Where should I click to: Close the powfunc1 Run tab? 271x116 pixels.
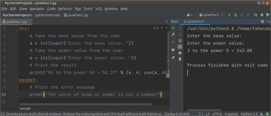pos(206,22)
